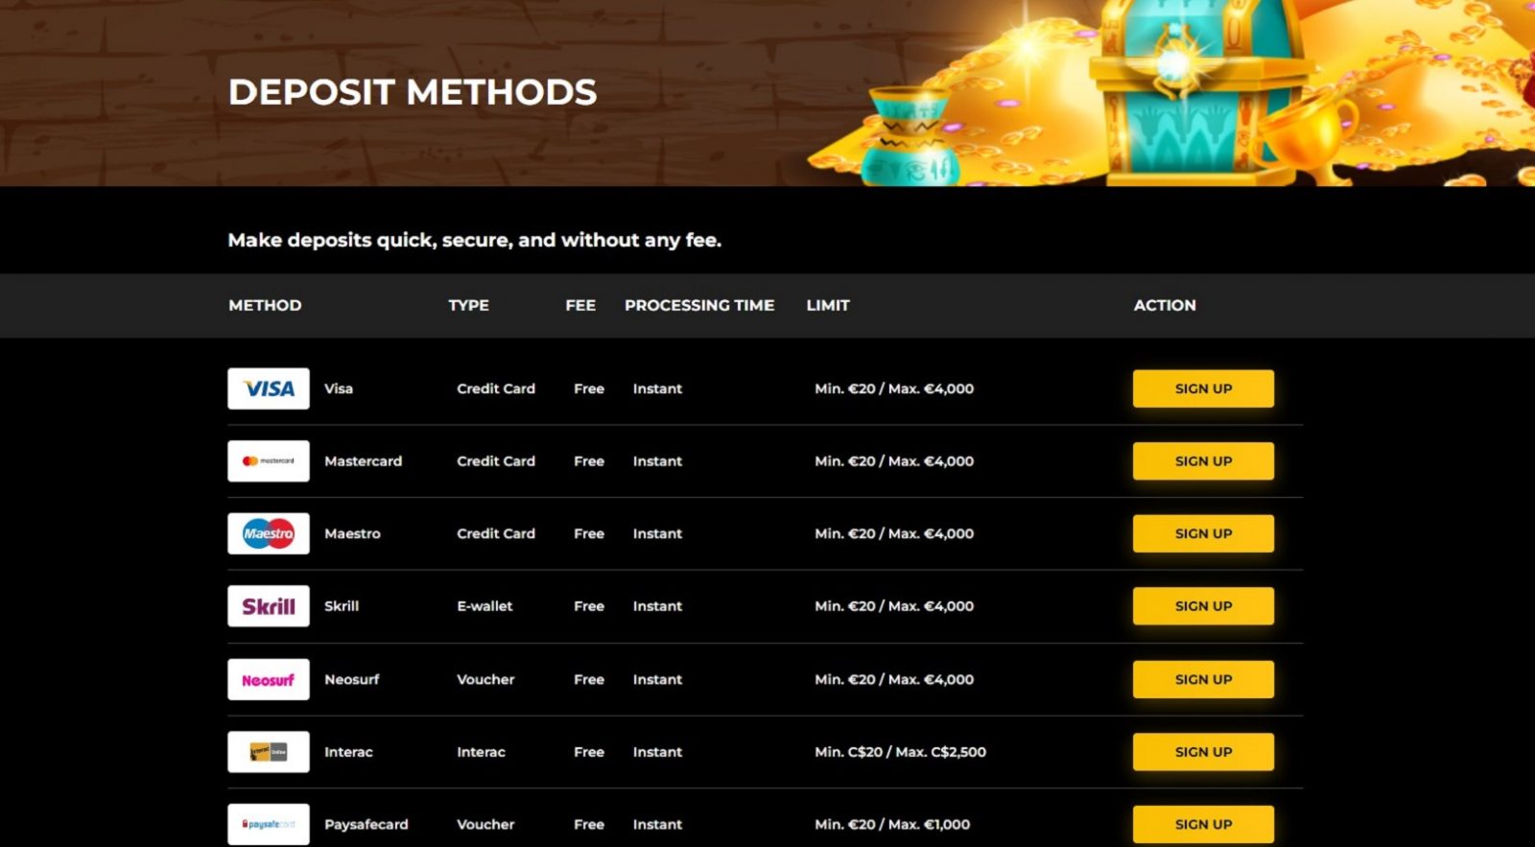Sign up using the Mastercard row button

coord(1203,461)
